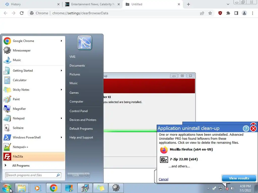Viewport: 258px width, 193px height.
Task: Close the Untitled tab
Action: (x=179, y=4)
